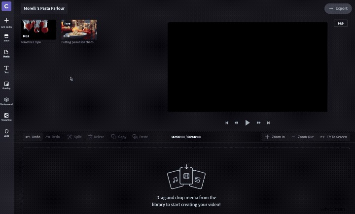This screenshot has height=214, width=355.
Task: Zoom Out on the timeline
Action: (303, 137)
